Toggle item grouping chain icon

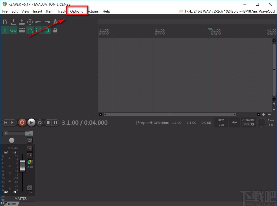[13, 30]
